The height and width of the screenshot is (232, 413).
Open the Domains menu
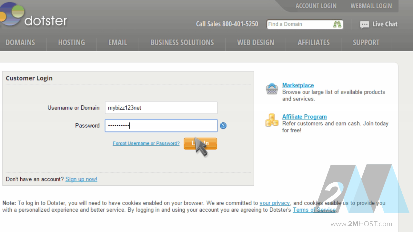(20, 43)
